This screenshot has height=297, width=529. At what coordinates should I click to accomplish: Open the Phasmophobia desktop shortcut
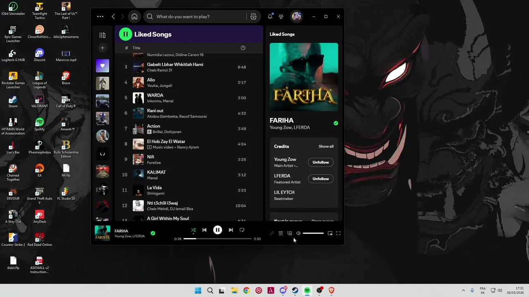(x=39, y=147)
